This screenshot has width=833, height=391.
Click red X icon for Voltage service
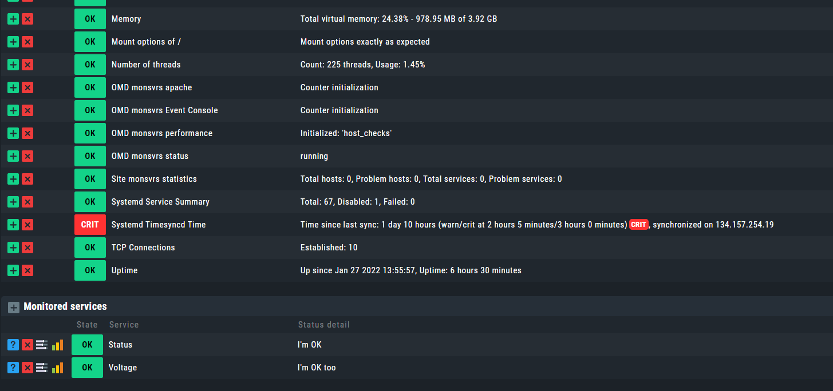(27, 368)
